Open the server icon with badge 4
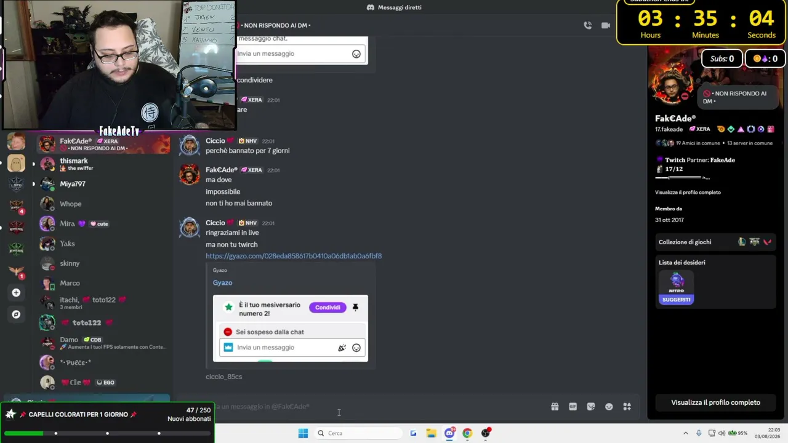The image size is (788, 443). pyautogui.click(x=17, y=206)
